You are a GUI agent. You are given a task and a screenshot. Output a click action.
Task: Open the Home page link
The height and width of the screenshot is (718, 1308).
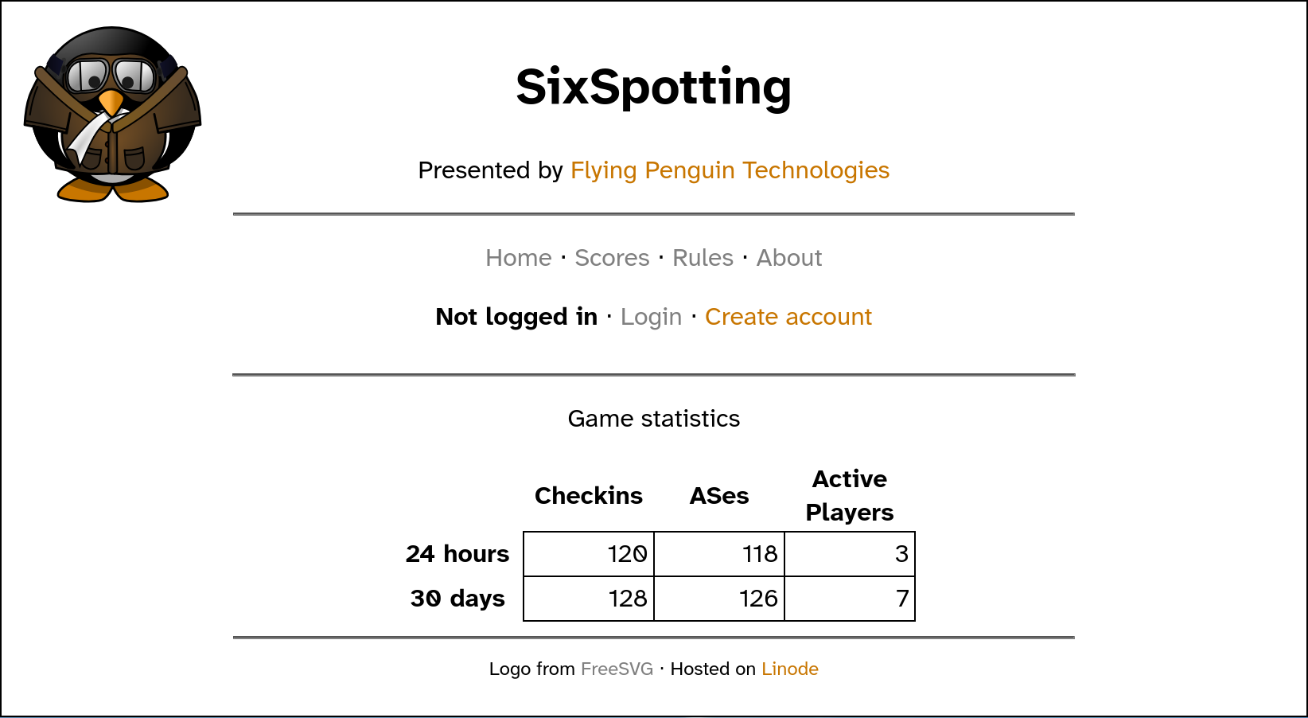click(x=519, y=258)
